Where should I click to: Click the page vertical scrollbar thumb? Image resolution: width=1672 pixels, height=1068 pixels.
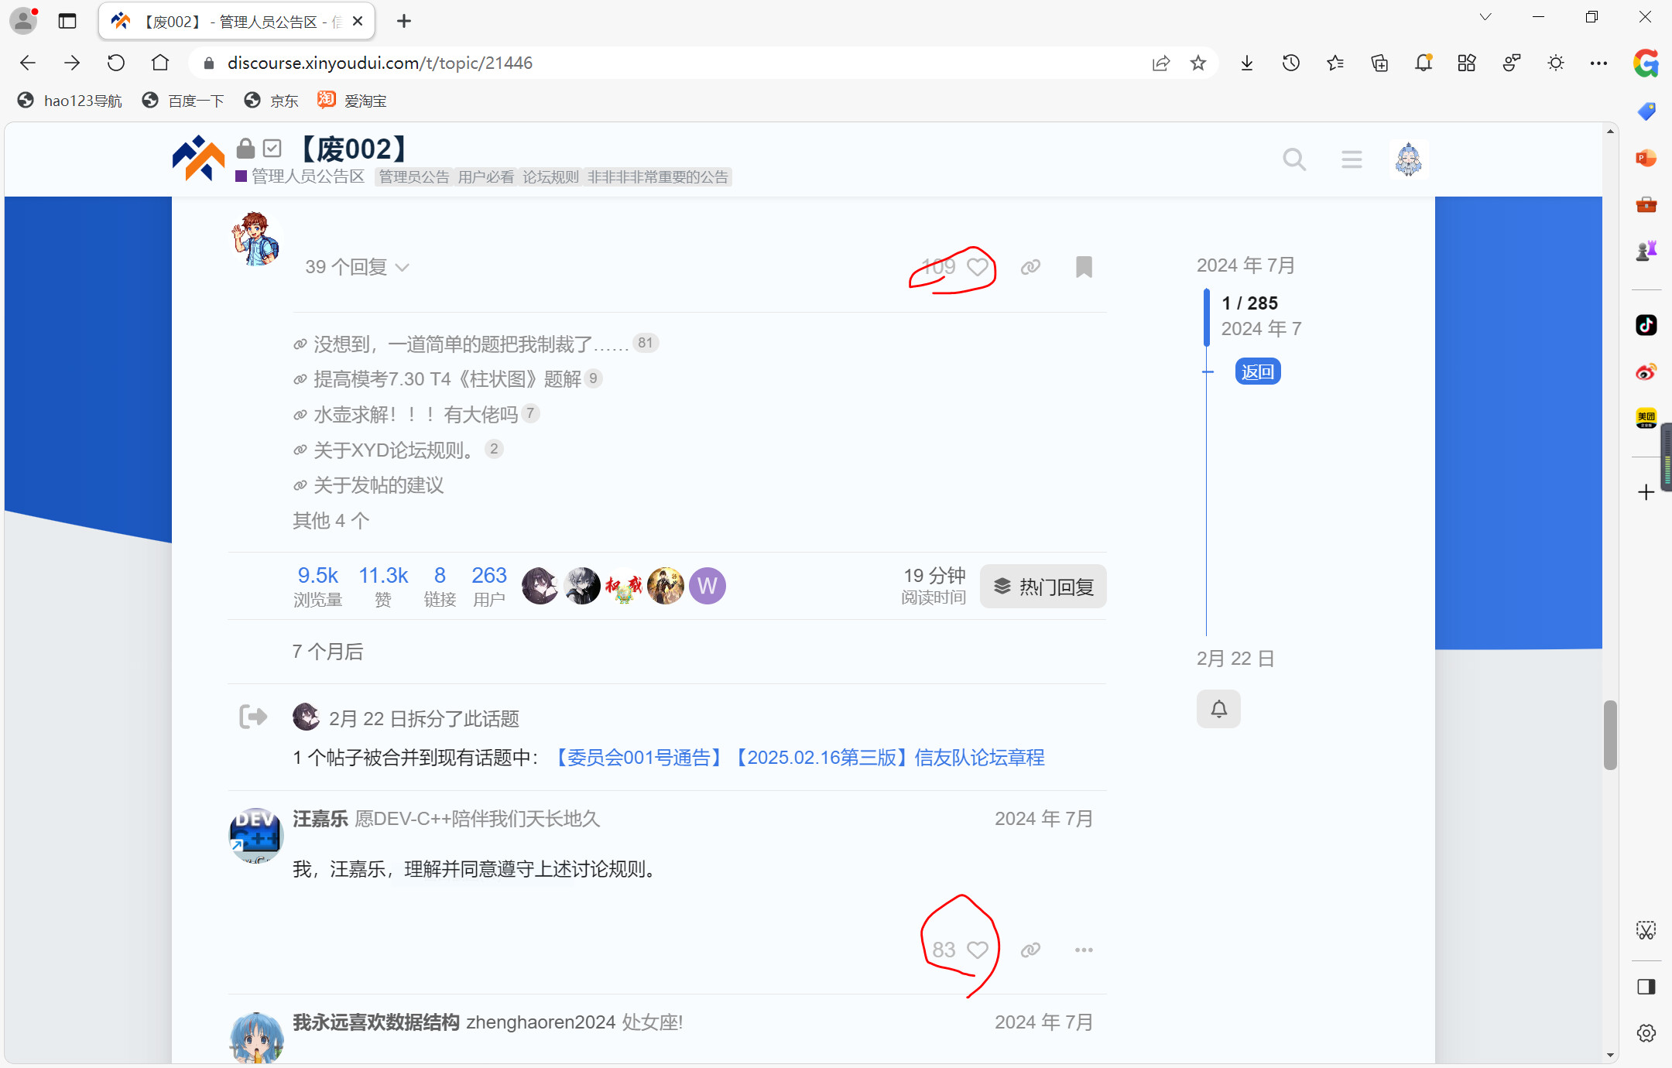(1610, 735)
